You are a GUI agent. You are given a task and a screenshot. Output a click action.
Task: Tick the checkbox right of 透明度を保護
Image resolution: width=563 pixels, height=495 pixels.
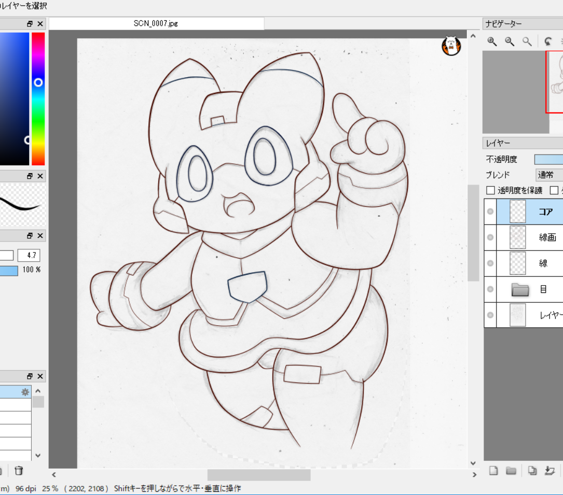tap(554, 190)
